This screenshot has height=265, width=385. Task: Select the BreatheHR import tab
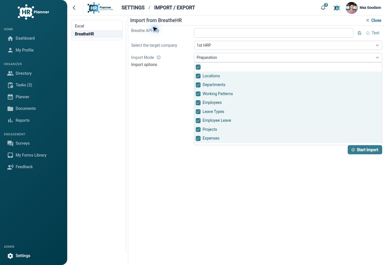(x=97, y=34)
